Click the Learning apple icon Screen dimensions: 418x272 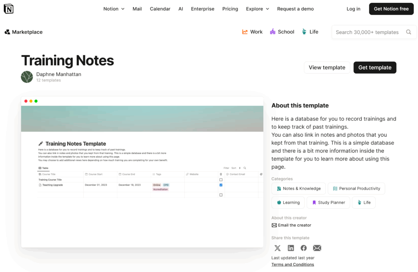[279, 203]
